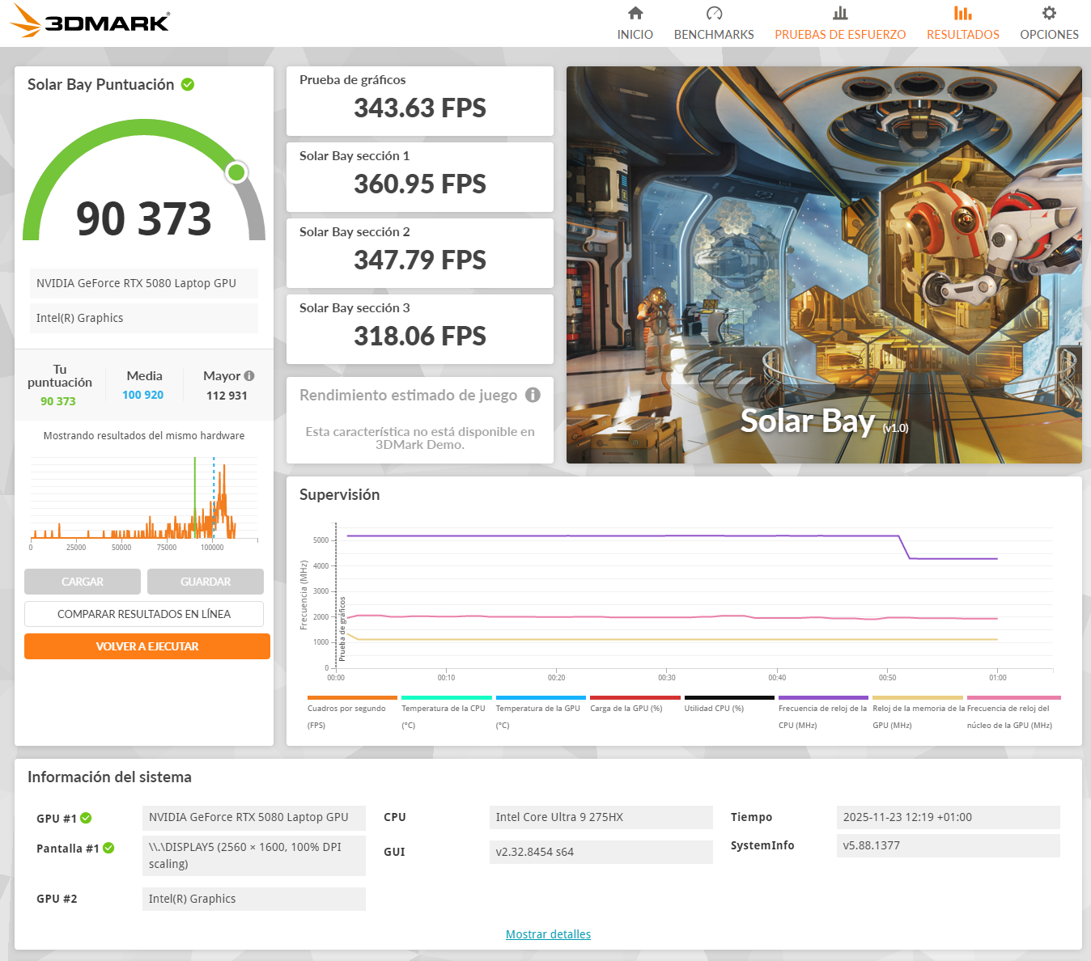Toggle the Cuadros por segundo legend swatch
The width and height of the screenshot is (1091, 961).
(352, 697)
